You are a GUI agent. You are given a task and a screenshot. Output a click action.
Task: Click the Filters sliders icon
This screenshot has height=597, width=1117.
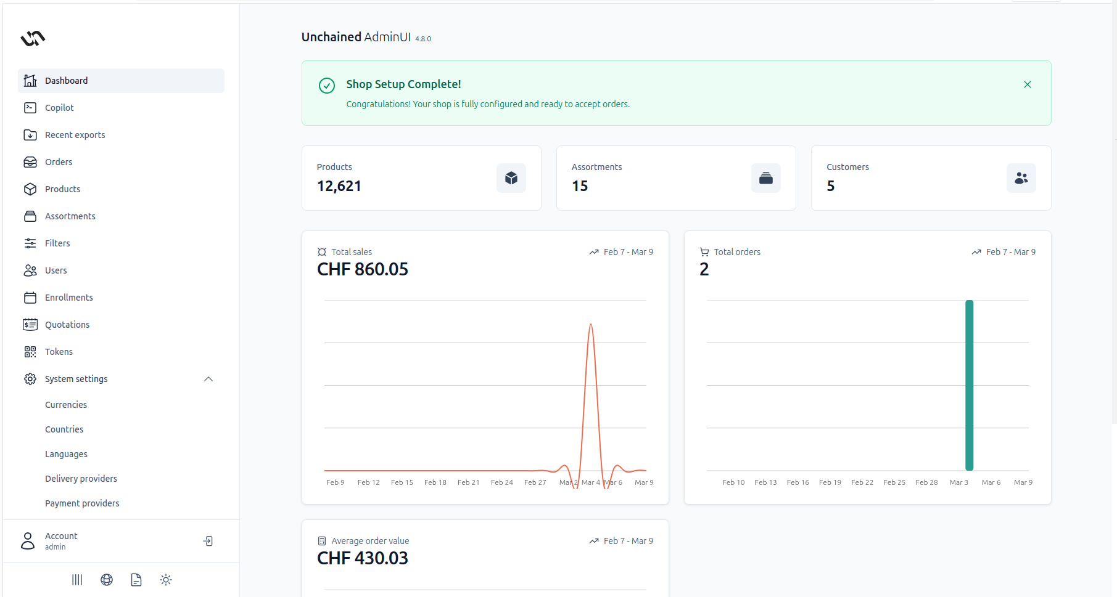click(30, 243)
